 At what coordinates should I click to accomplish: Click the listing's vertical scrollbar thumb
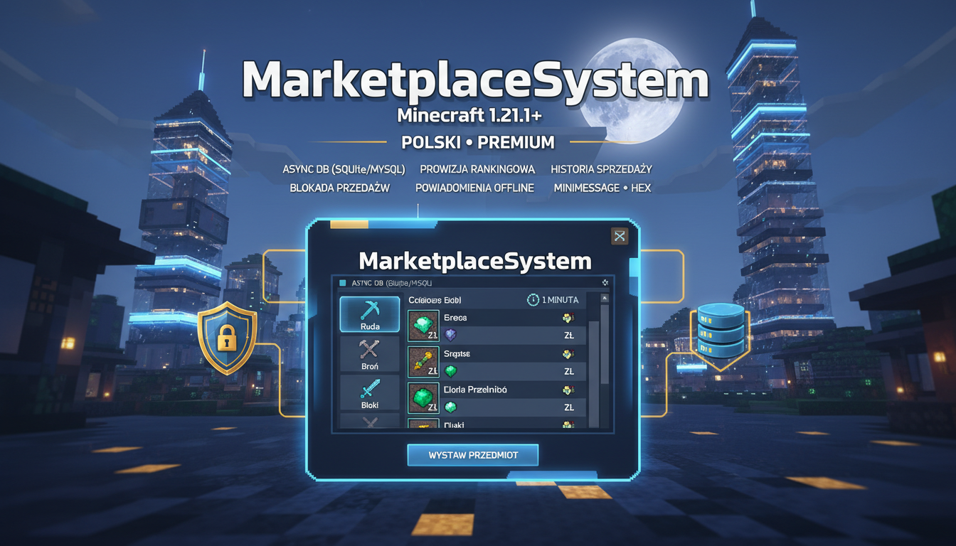(605, 345)
